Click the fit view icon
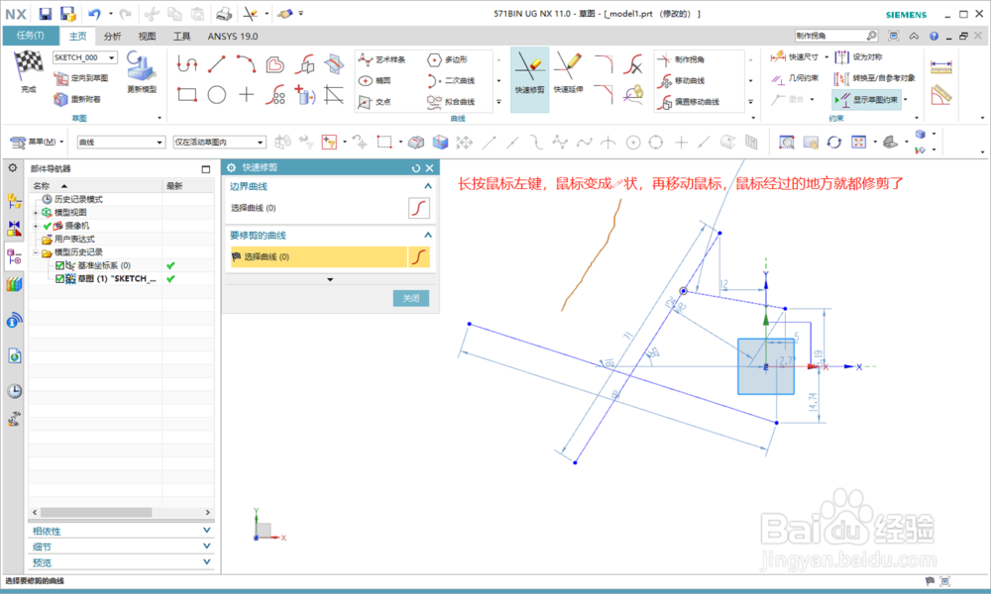991x594 pixels. (858, 142)
